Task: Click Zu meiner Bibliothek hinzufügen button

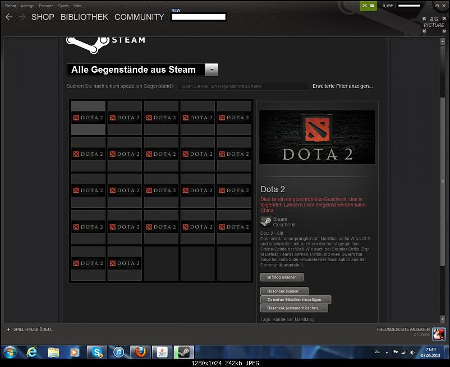Action: pyautogui.click(x=296, y=300)
